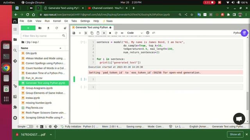Open the Kernel menu
Viewport: 250px width, 140px height.
click(x=57, y=21)
